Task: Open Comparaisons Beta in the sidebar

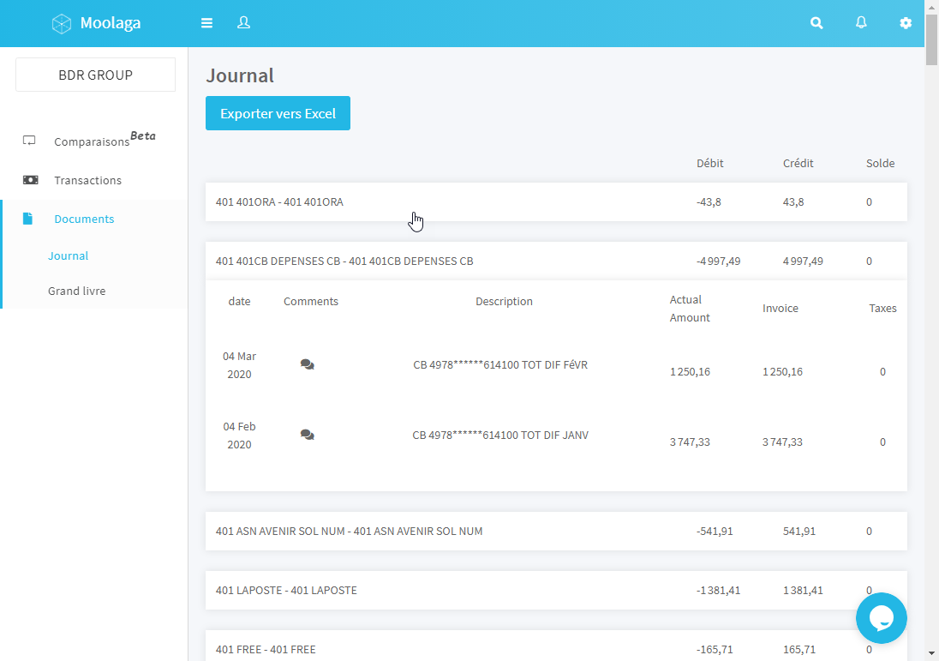Action: pyautogui.click(x=93, y=141)
